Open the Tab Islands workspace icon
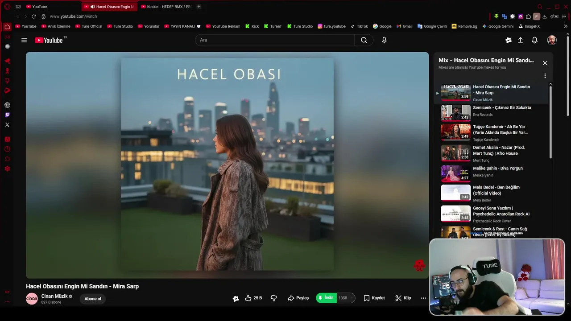 [18, 7]
